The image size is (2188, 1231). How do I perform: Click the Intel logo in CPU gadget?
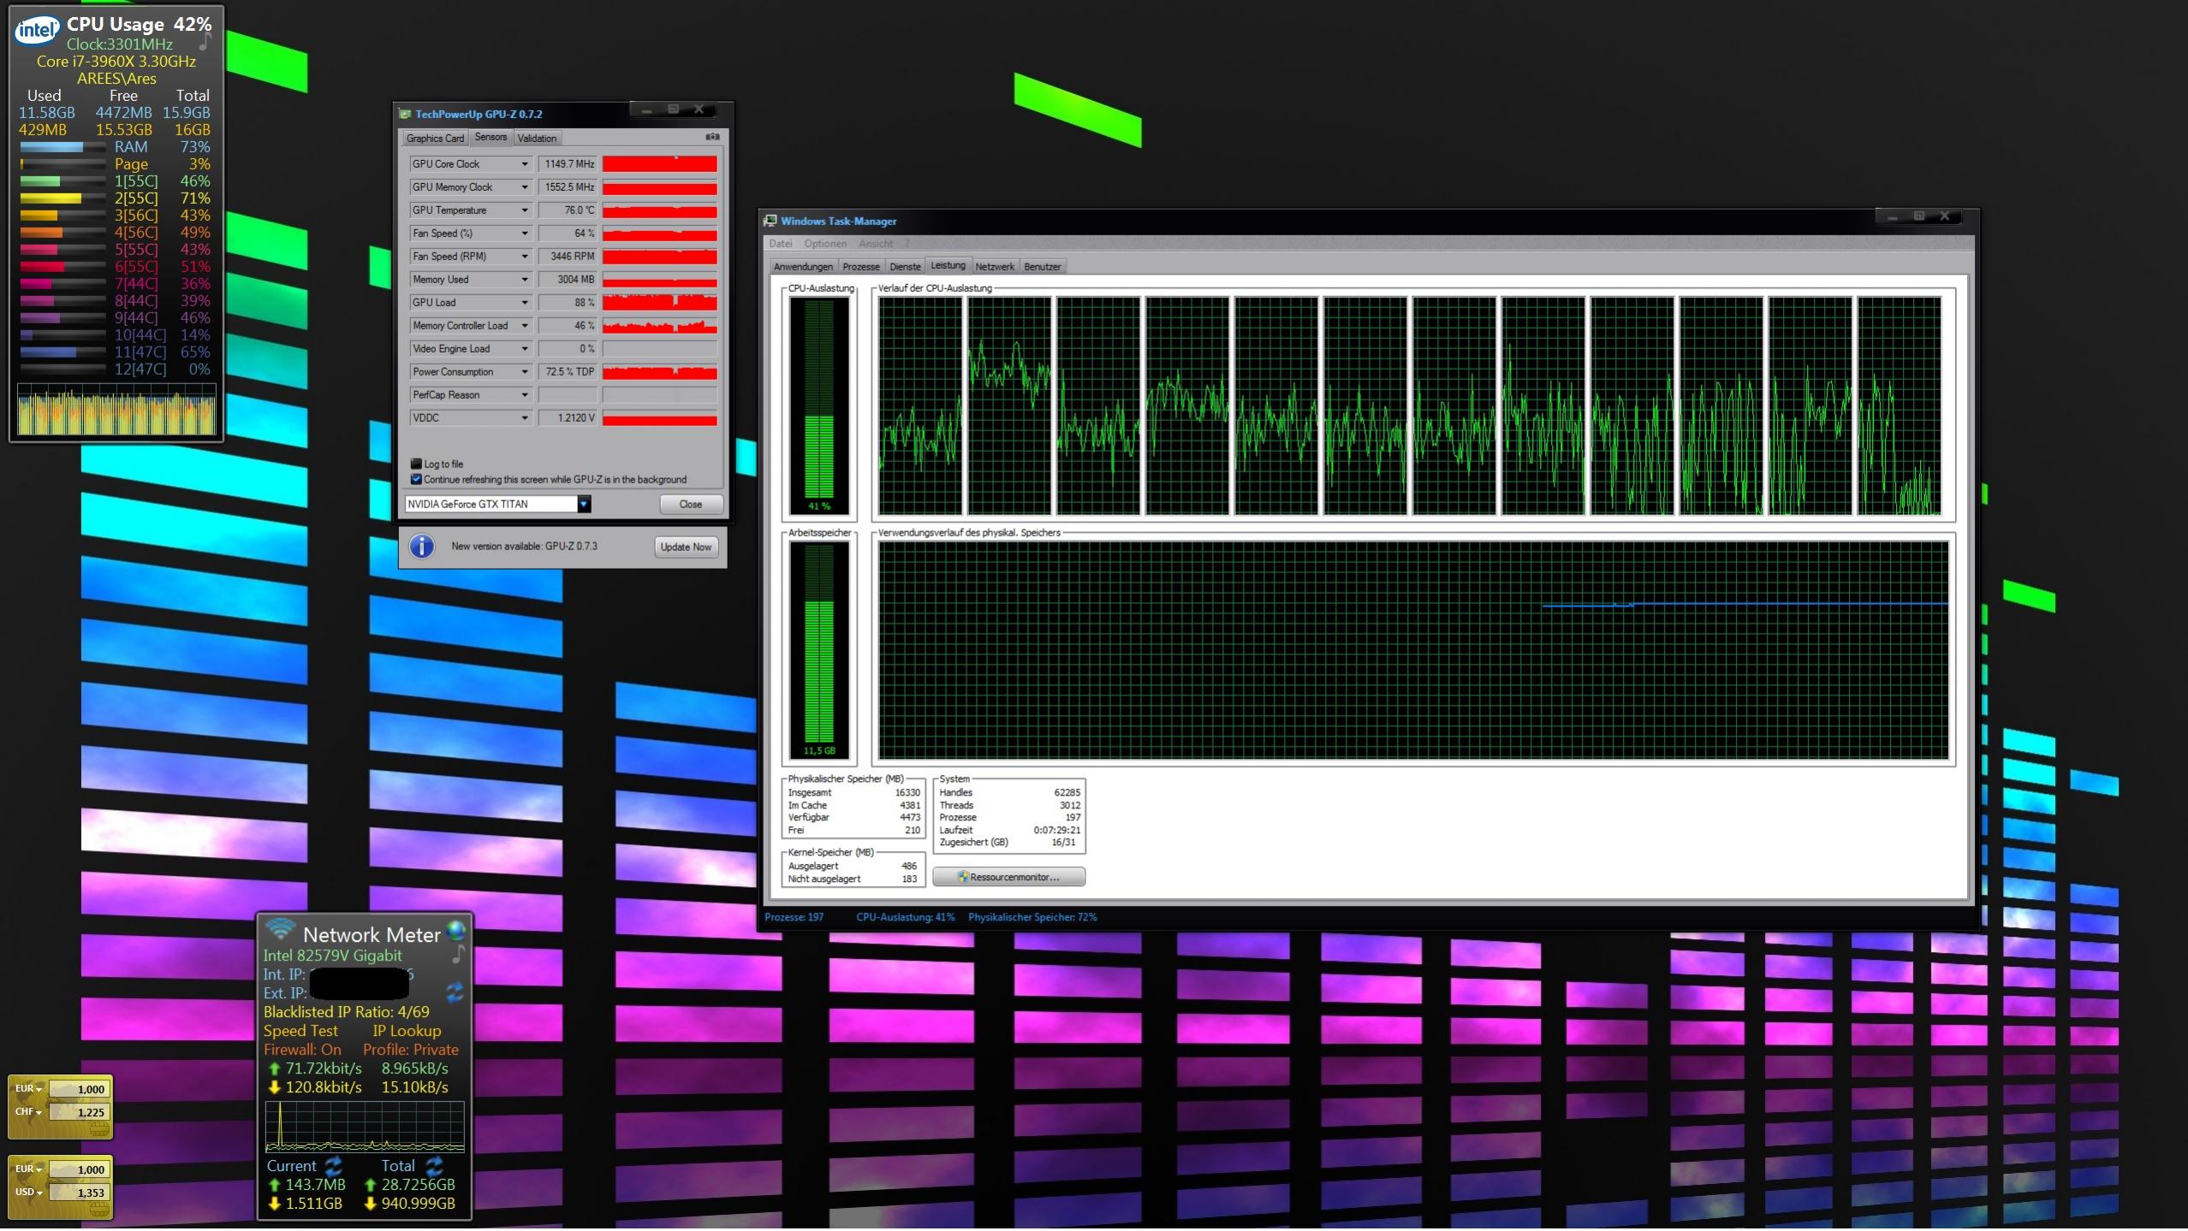click(37, 31)
